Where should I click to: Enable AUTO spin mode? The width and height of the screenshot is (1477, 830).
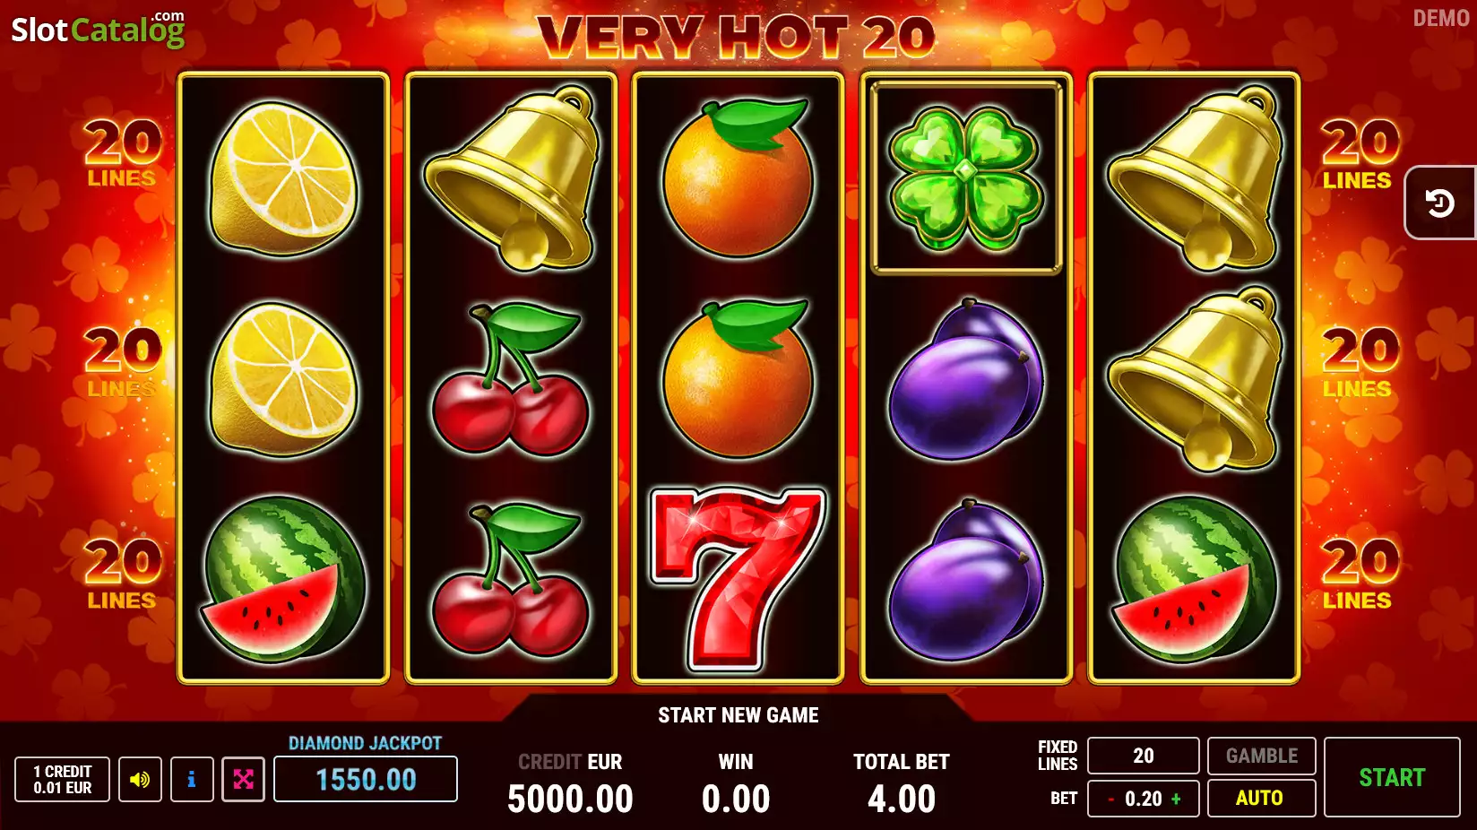click(x=1261, y=798)
